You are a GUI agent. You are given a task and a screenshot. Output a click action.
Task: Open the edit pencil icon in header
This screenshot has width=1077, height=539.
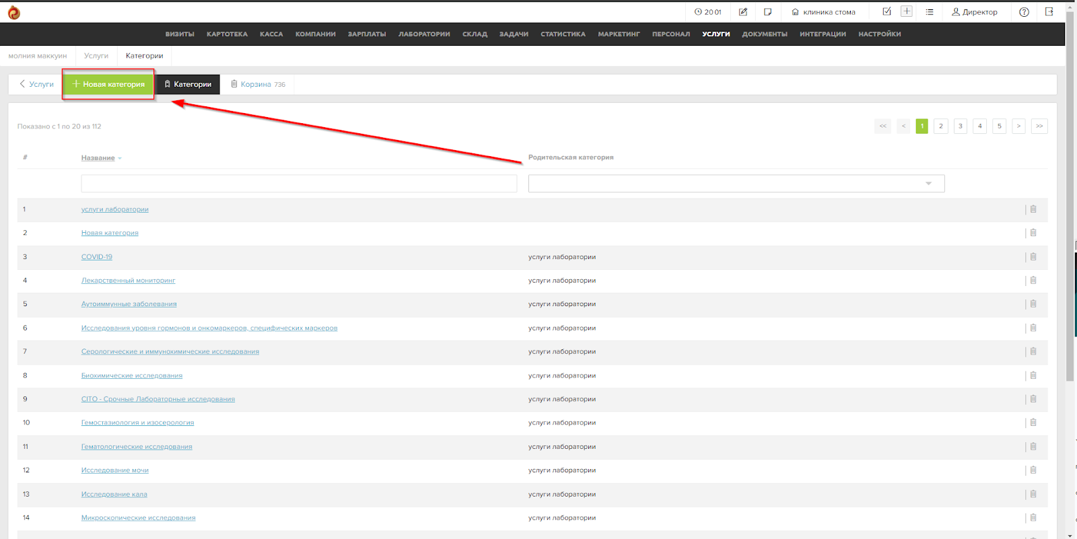click(x=743, y=12)
